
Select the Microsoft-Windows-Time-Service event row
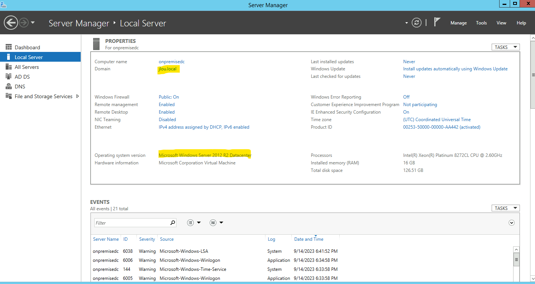302,269
